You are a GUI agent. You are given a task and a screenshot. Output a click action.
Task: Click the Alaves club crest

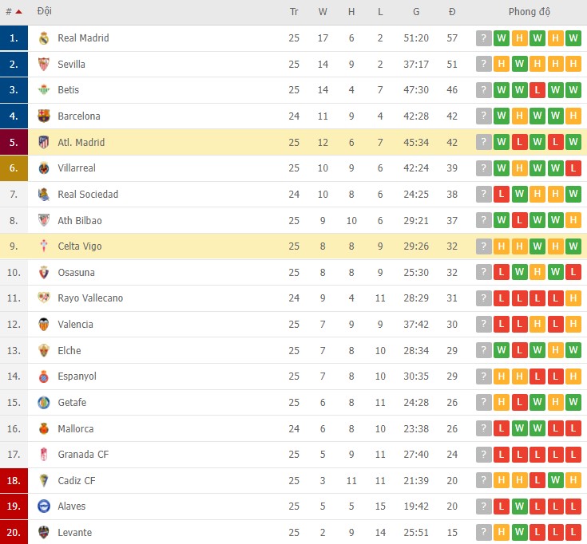click(44, 507)
